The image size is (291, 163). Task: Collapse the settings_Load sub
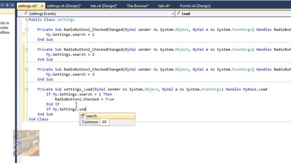[x=26, y=90]
